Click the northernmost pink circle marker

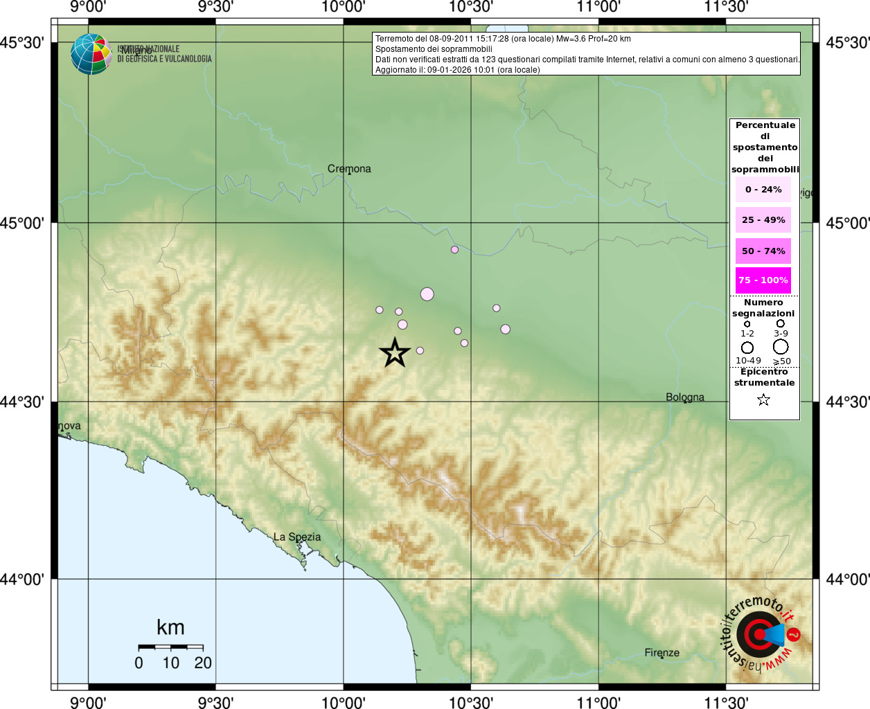click(454, 250)
